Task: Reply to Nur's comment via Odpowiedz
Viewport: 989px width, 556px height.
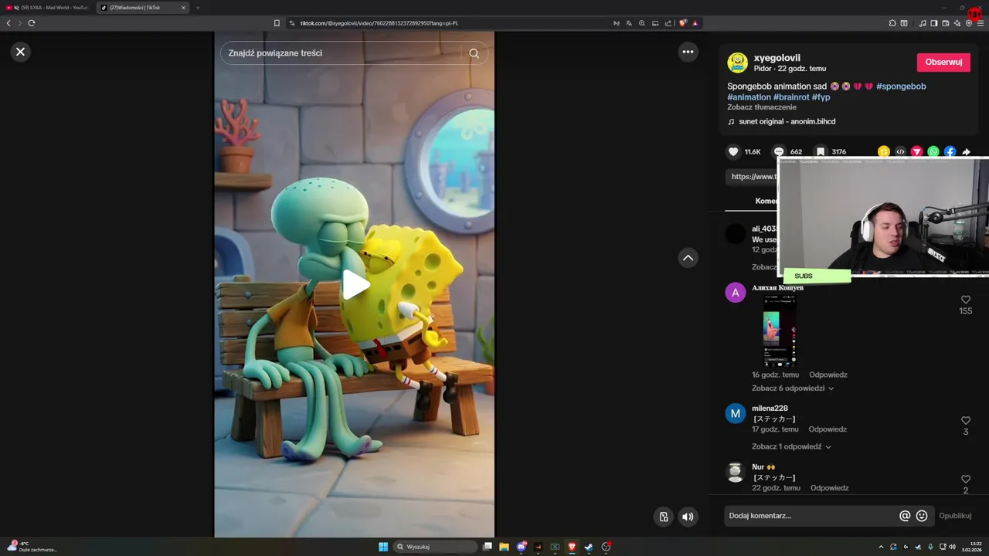Action: click(830, 488)
